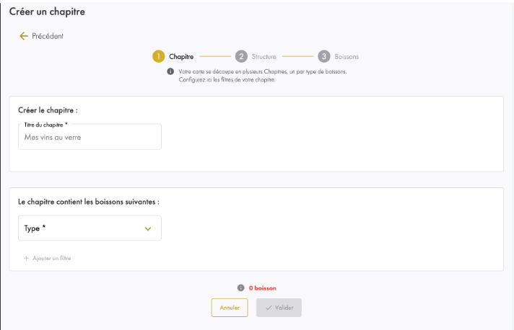Select step 3 circle icon
This screenshot has height=330, width=514.
coord(324,57)
